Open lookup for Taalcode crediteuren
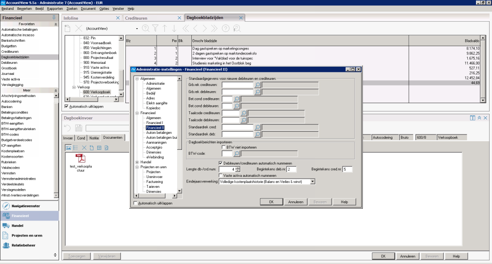The width and height of the screenshot is (492, 264). tap(244, 113)
